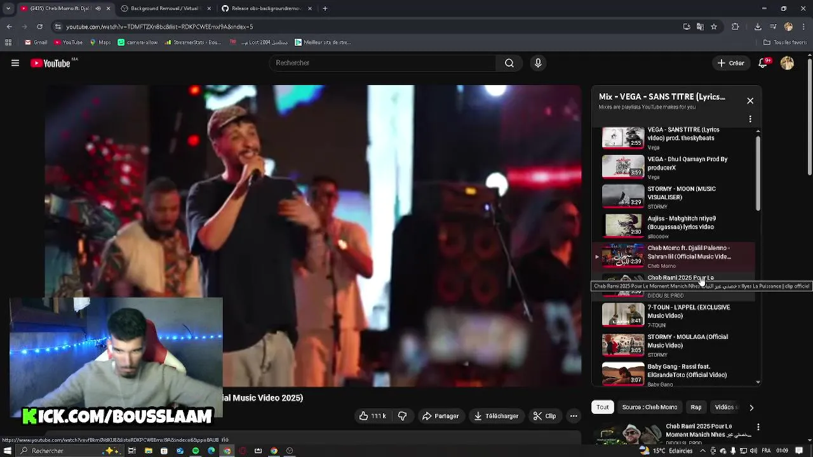Translate this page icon in address bar
The height and width of the screenshot is (457, 813).
tap(700, 27)
